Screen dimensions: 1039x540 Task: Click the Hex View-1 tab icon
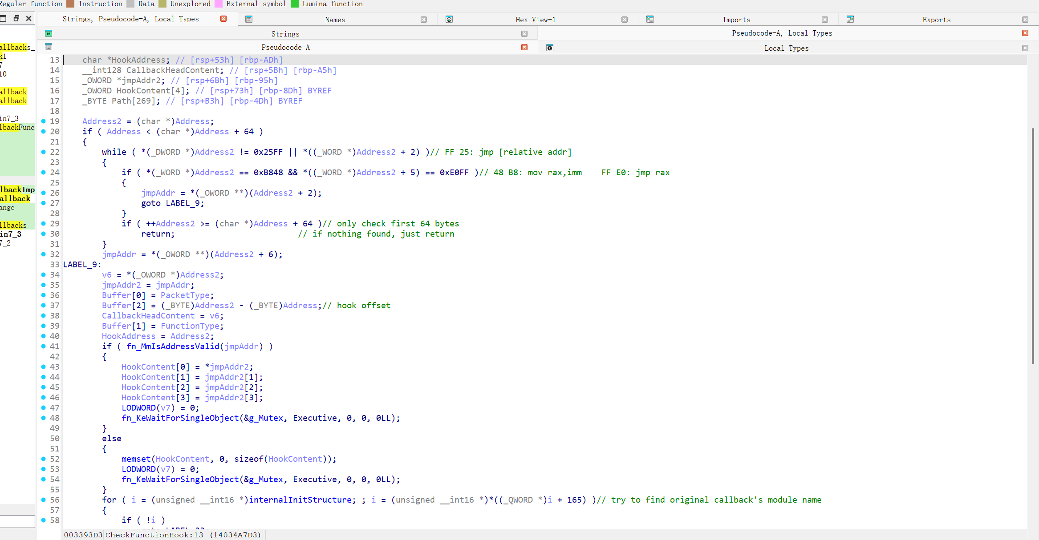(449, 19)
